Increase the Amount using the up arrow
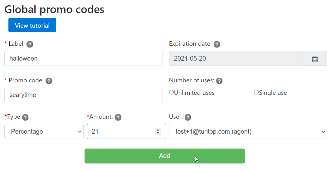Screen dimensions: 336x170 (158, 130)
